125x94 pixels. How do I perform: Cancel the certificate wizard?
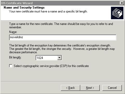112,88
